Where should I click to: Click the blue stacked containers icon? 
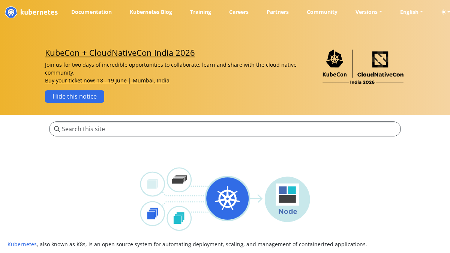(x=153, y=214)
